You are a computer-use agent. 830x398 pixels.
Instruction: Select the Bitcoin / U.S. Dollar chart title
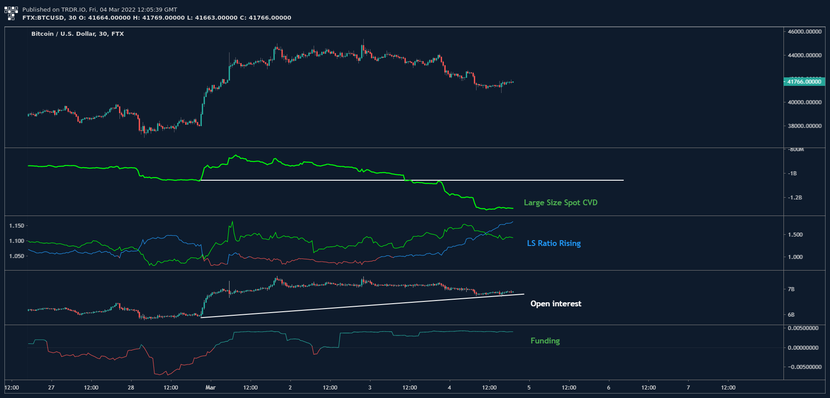[77, 34]
